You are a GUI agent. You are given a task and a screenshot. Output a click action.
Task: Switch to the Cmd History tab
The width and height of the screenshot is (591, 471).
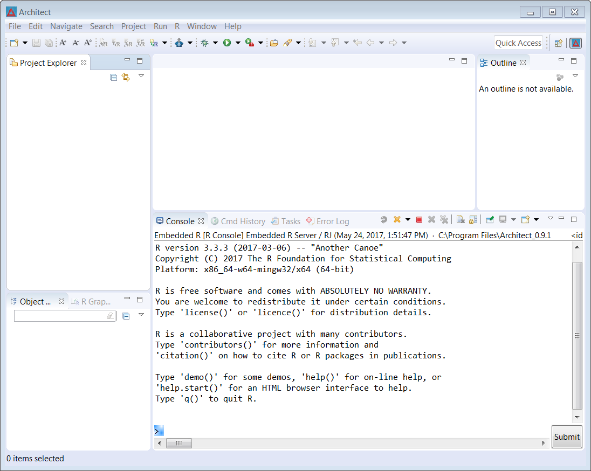[238, 221]
